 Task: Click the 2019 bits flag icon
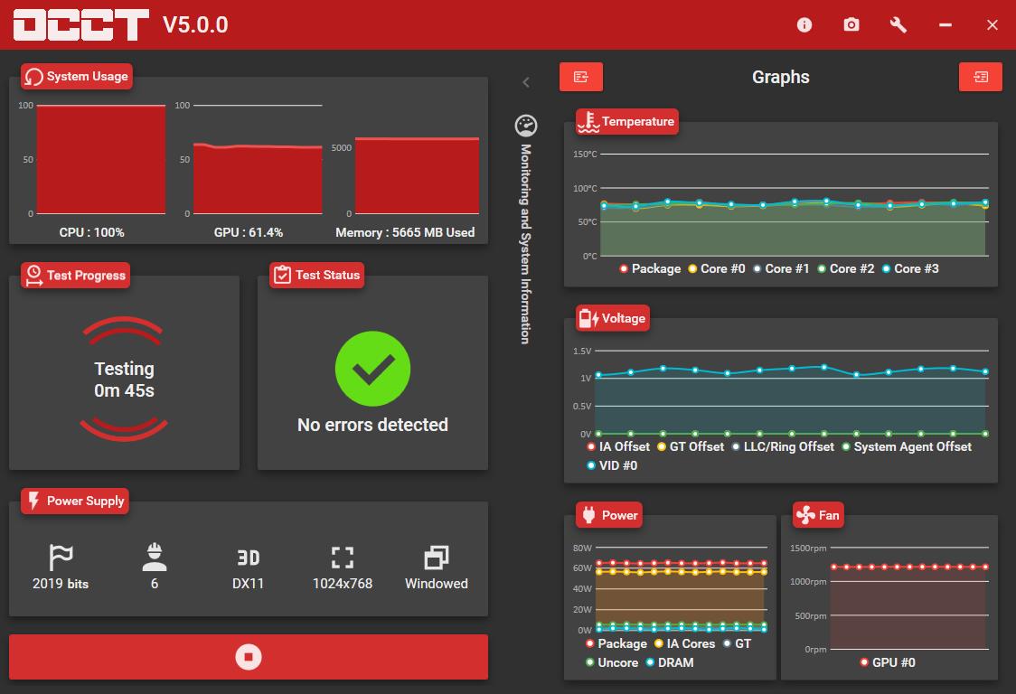pyautogui.click(x=61, y=558)
